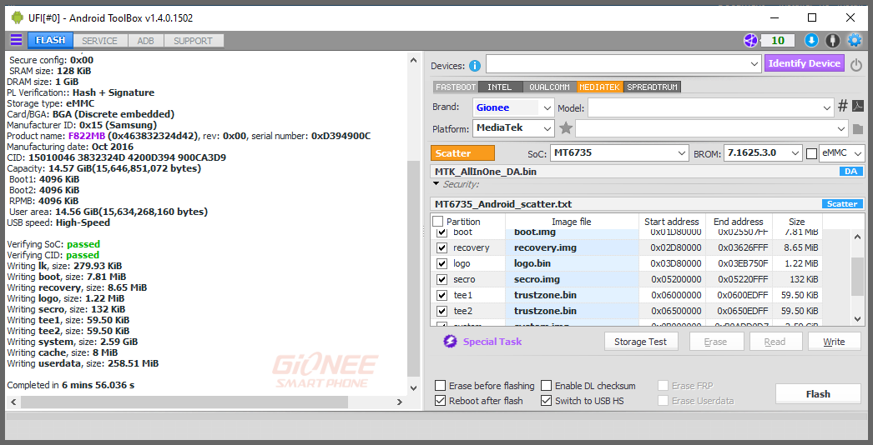Expand the Security section triangle

pyautogui.click(x=436, y=184)
